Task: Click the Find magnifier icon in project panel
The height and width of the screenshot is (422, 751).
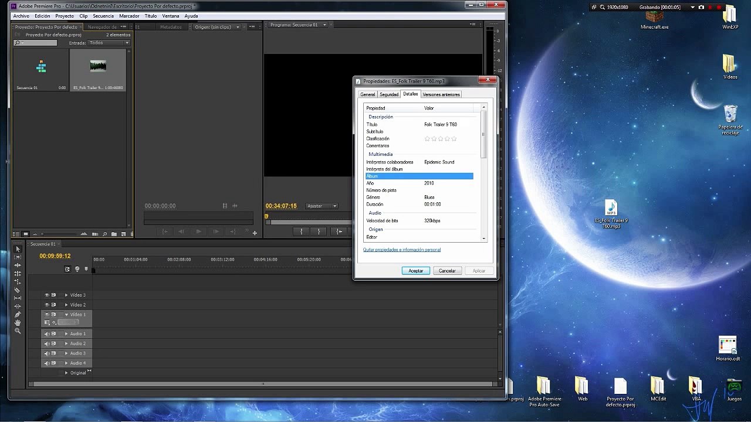Action: pyautogui.click(x=104, y=234)
